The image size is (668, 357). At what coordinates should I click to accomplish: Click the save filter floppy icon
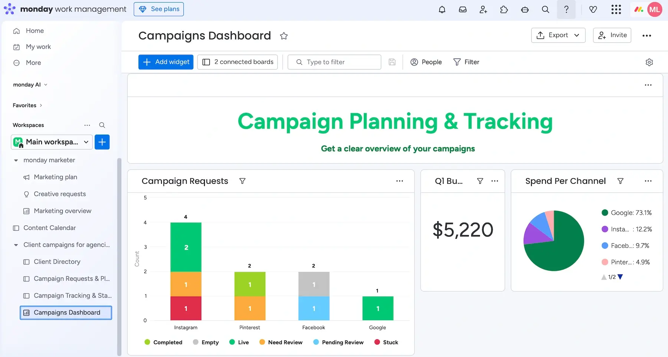pyautogui.click(x=392, y=62)
